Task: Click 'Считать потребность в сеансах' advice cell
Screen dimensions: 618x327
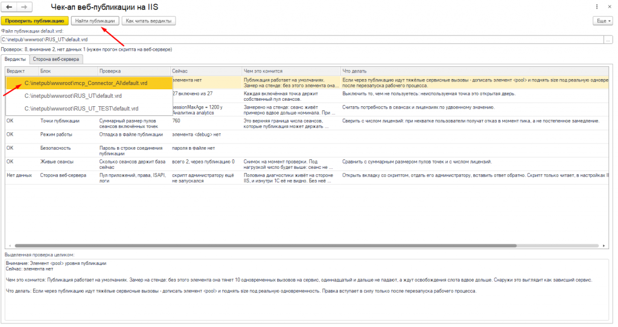Action: pos(474,110)
